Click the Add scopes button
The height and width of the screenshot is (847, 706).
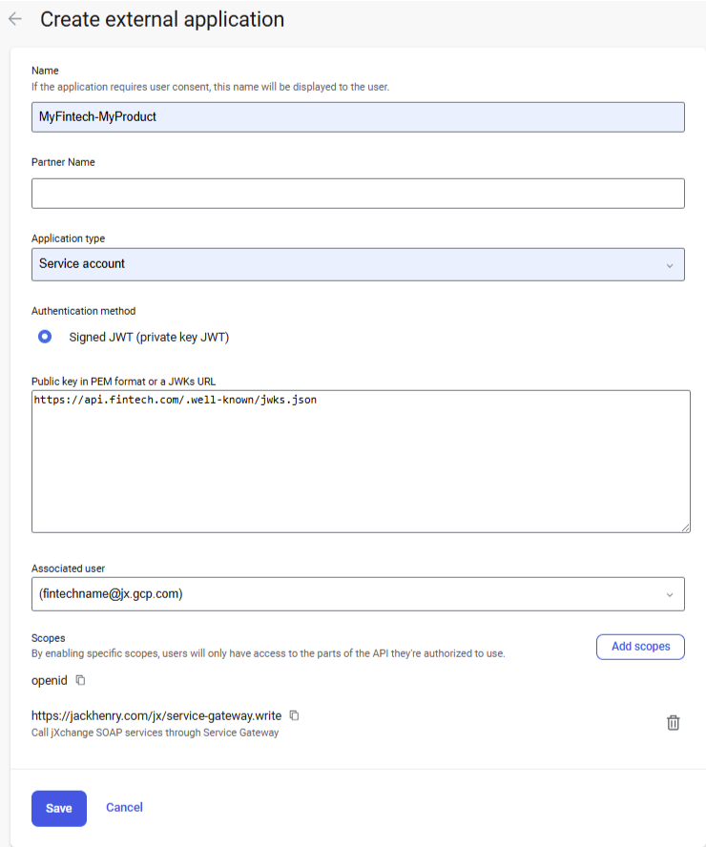tap(640, 647)
